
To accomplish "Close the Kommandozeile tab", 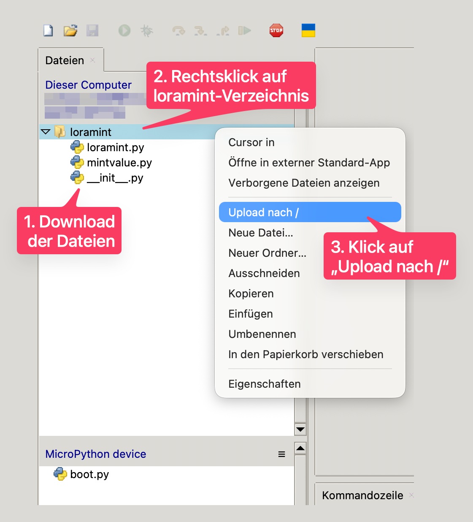I will (x=412, y=495).
